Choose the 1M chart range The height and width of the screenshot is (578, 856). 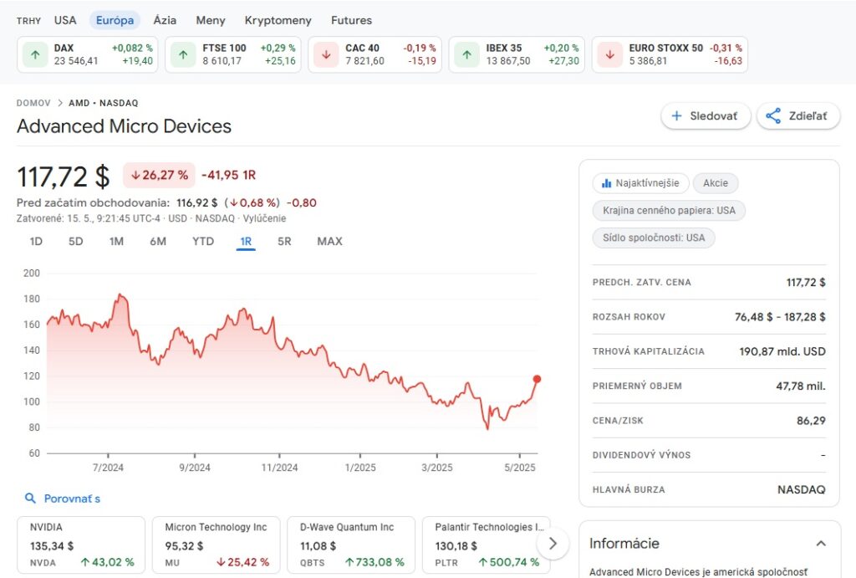click(x=116, y=241)
